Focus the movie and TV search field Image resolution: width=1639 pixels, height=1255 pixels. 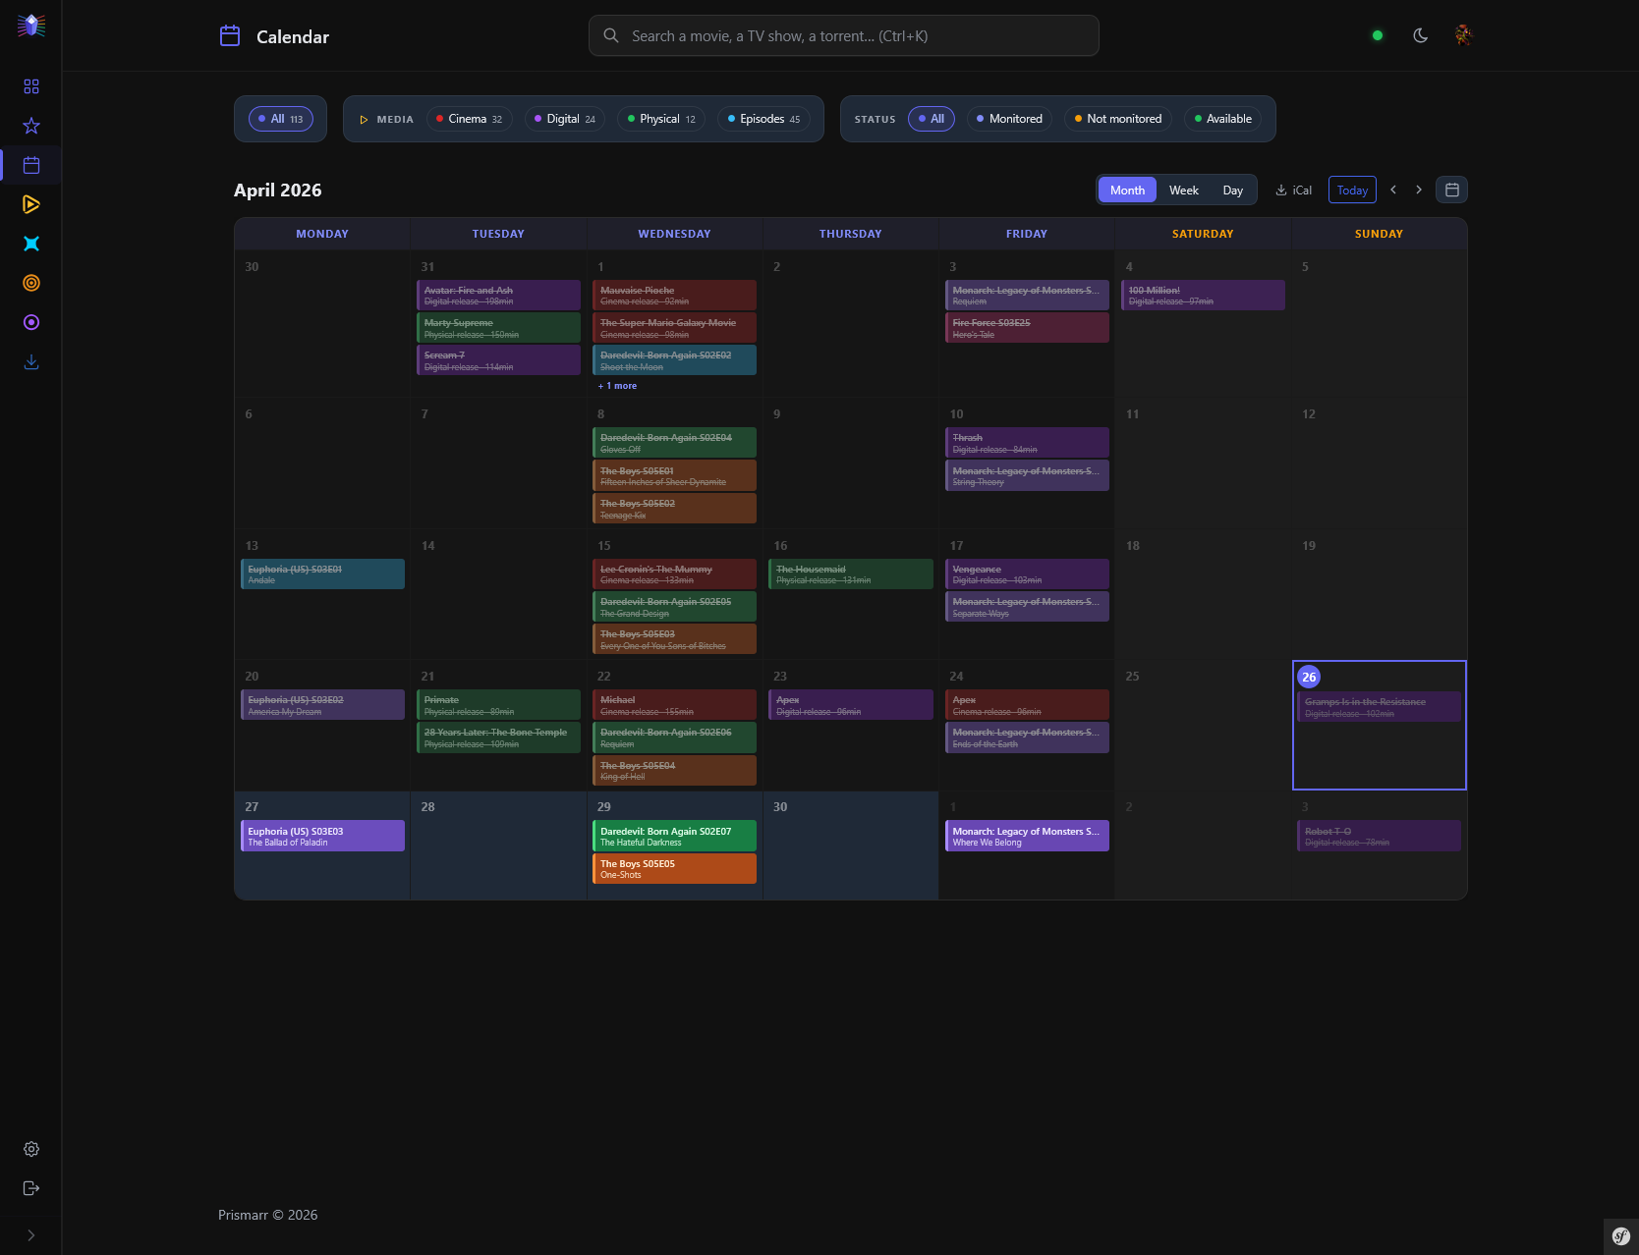(x=843, y=35)
